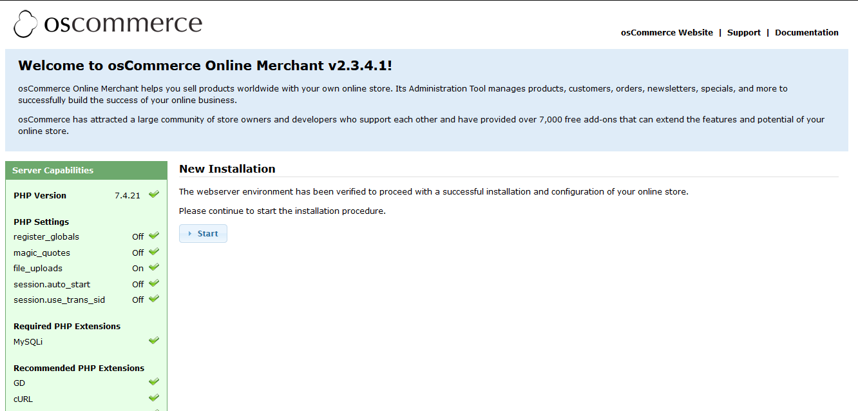This screenshot has height=411, width=858.
Task: Click the session.auto_start checkmark icon
Action: 153,283
